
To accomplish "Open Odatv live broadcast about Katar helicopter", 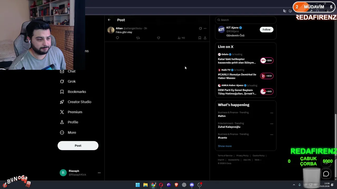I will pyautogui.click(x=237, y=61).
